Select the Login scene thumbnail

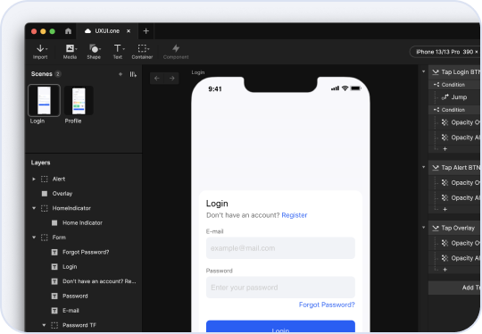click(x=44, y=101)
